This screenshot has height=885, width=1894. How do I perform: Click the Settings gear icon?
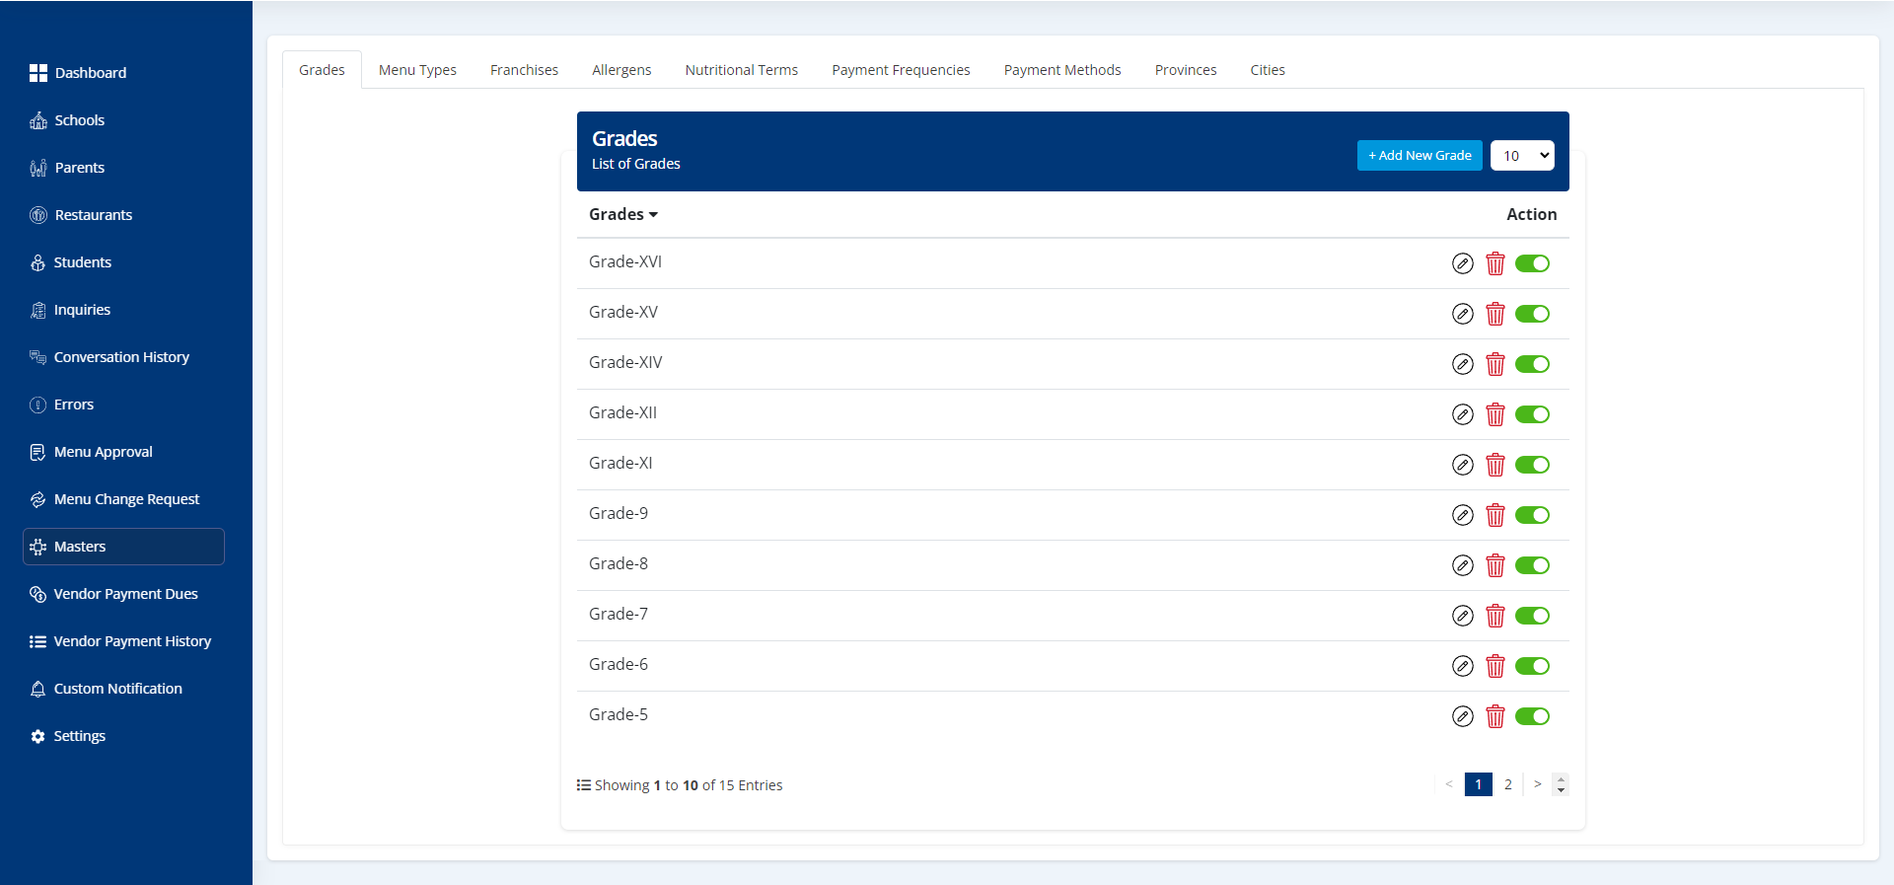pyautogui.click(x=38, y=736)
